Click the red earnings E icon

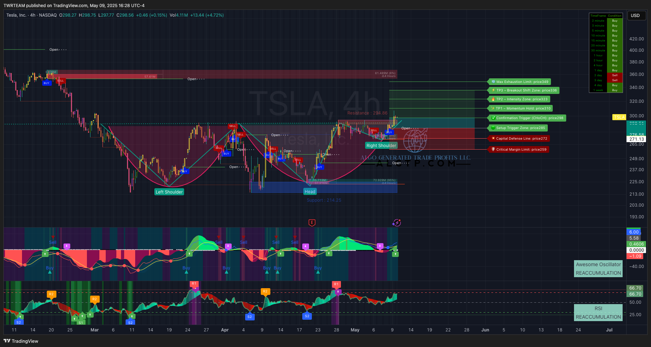pos(312,223)
